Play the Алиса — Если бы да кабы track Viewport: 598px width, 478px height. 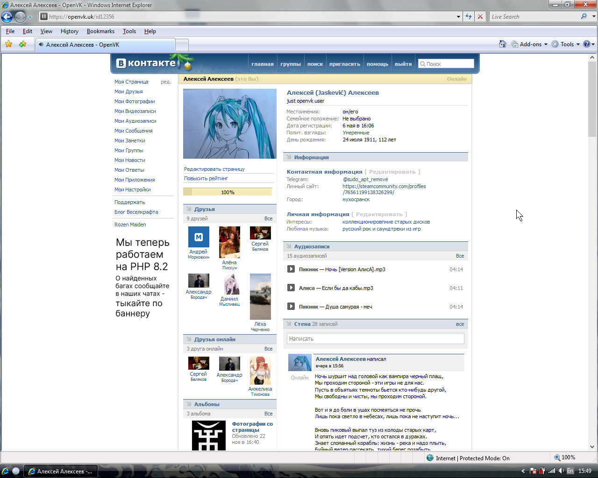[x=291, y=288]
